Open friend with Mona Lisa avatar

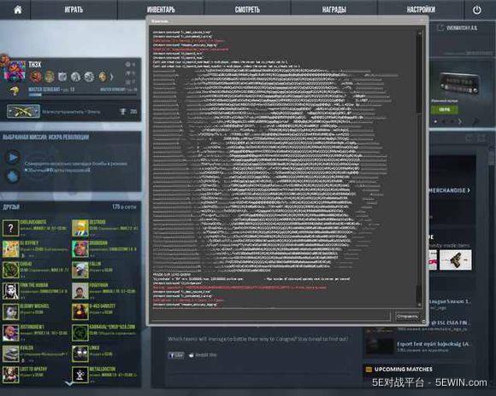[80, 312]
